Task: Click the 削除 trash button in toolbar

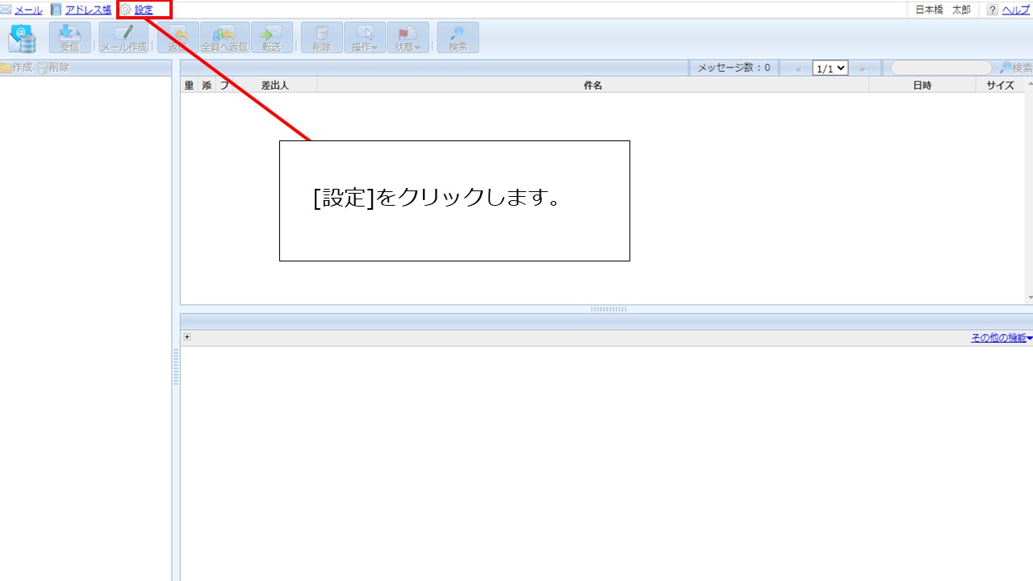Action: point(322,38)
